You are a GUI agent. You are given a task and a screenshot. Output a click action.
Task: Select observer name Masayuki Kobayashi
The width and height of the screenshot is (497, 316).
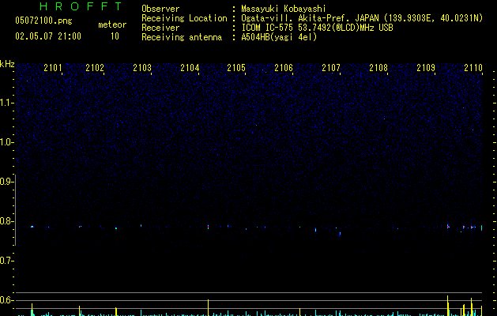(284, 9)
